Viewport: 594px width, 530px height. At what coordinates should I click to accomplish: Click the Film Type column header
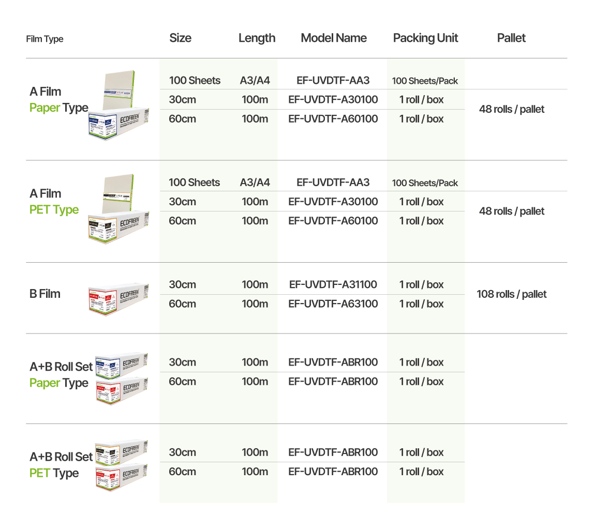[44, 39]
